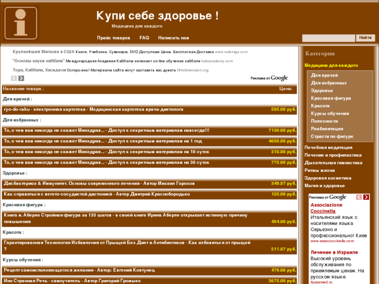
Task: Expand Медицина для каждого category
Action: click(331, 66)
